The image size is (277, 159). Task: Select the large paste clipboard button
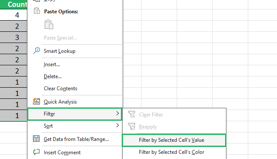(49, 24)
